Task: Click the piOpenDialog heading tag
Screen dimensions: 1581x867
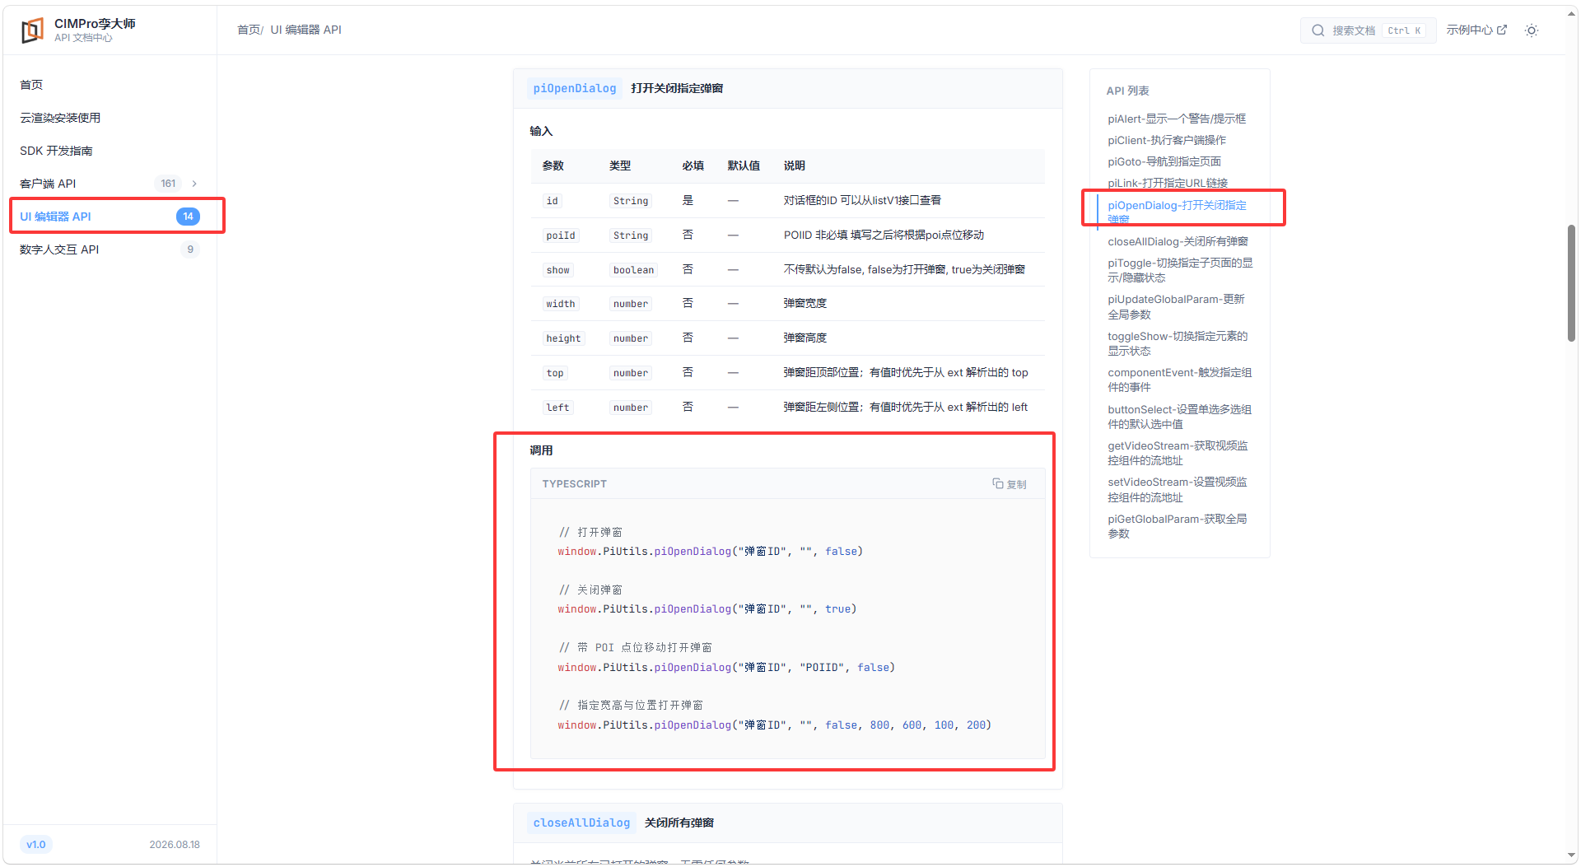Action: (574, 88)
